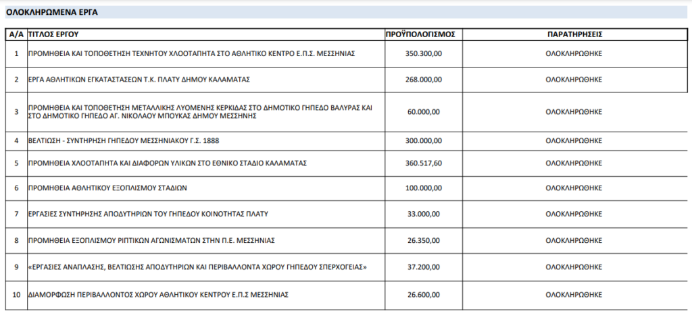Viewport: 692px width, 311px height.
Task: Click ΟΛΟΚΛΗΡΩΘΗΚΕ status in row 8
Action: pos(574,241)
